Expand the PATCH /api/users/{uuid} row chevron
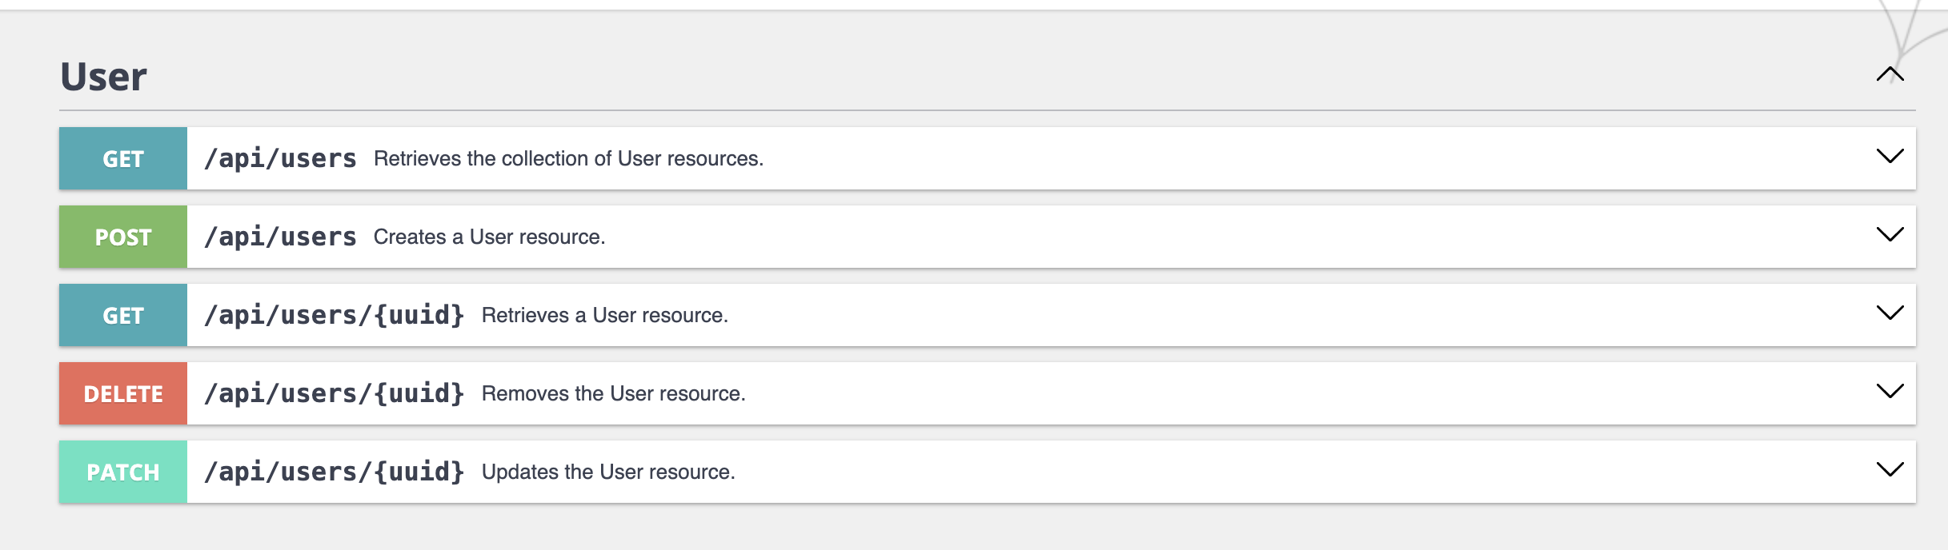 1890,470
